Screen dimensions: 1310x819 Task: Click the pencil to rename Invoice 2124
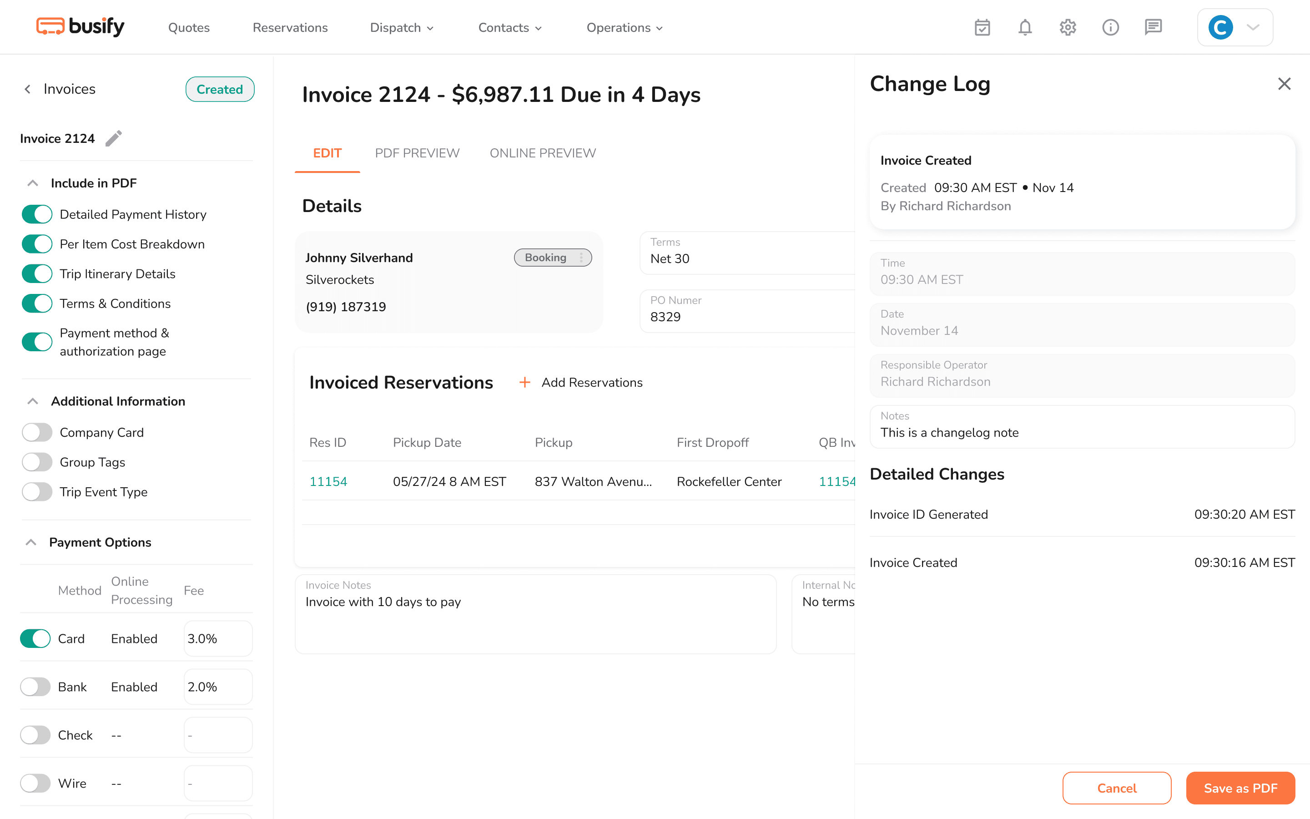[113, 138]
